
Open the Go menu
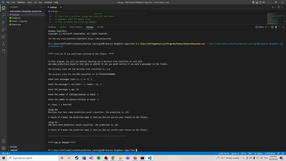[35, 2]
